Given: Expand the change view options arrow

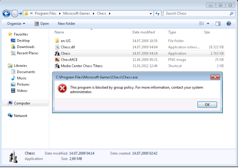Looking at the screenshot, I should point(208,24).
